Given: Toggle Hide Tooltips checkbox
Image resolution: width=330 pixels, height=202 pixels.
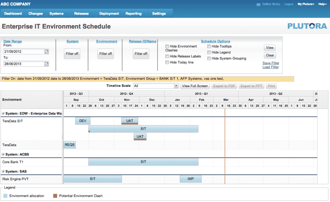Looking at the screenshot, I should [209, 46].
